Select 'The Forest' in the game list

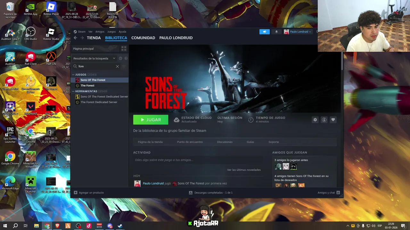87,86
